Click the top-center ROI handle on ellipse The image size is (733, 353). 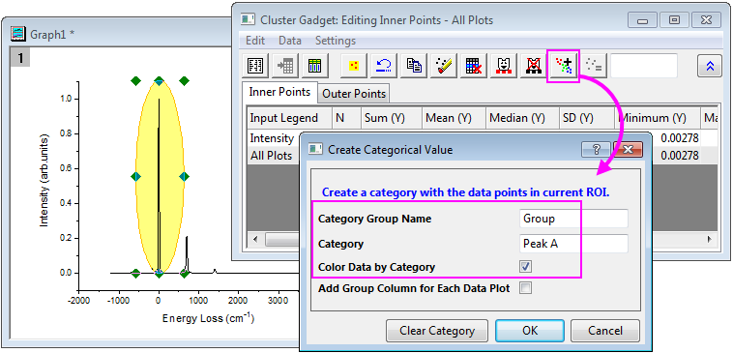(159, 81)
